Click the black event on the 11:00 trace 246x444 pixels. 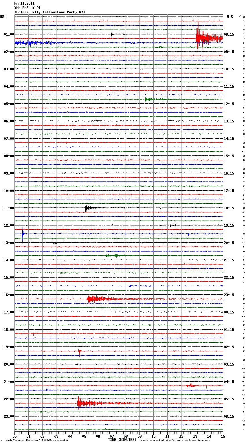[x=93, y=208]
